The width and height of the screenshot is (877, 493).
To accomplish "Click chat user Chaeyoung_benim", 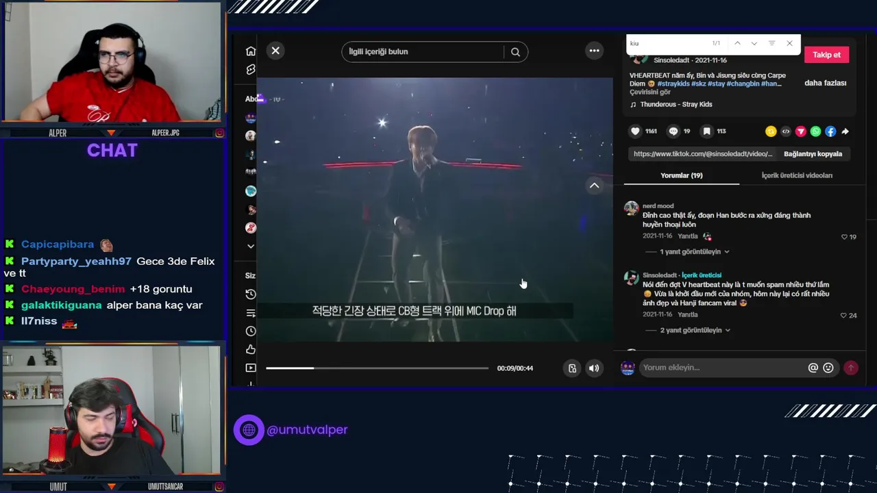I will (x=73, y=289).
